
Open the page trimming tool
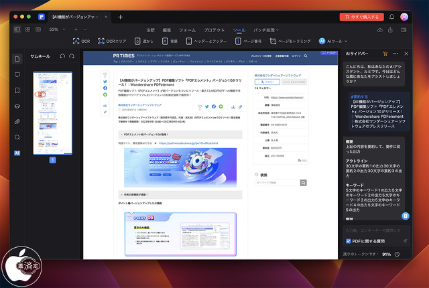click(x=290, y=42)
